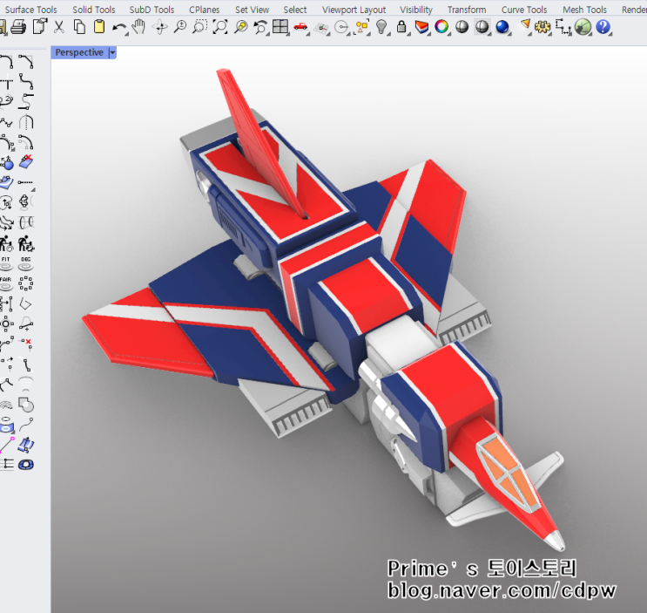Click the blue Render sphere icon
Image resolution: width=647 pixels, height=613 pixels.
coord(502,27)
